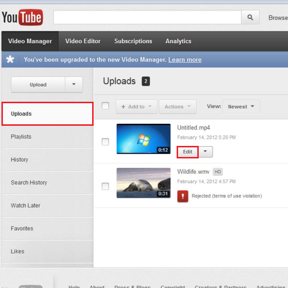This screenshot has width=288, height=288.
Task: Switch to the Video Manager tab
Action: [x=30, y=41]
